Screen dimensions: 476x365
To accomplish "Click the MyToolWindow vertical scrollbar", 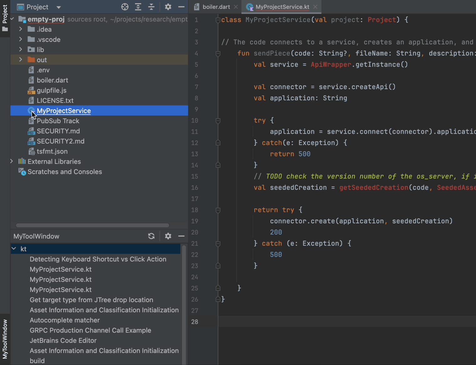I will pyautogui.click(x=184, y=305).
